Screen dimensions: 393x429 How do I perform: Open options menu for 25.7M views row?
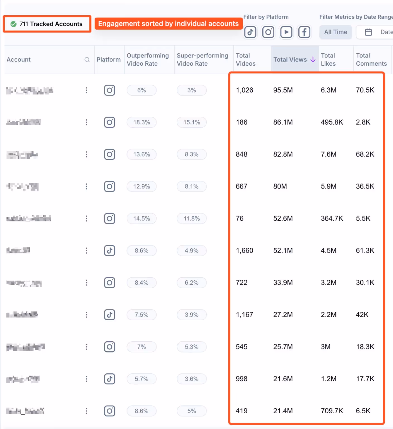[x=87, y=347]
